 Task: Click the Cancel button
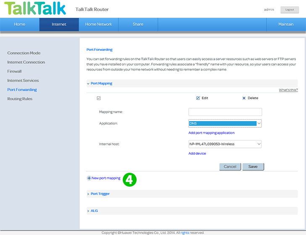tap(230, 166)
